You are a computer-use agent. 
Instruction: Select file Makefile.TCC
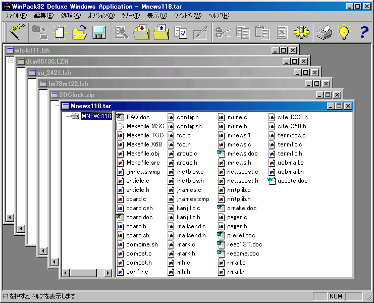coord(141,135)
